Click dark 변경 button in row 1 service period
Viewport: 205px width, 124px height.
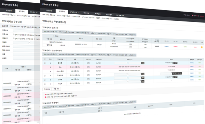tap(143, 81)
